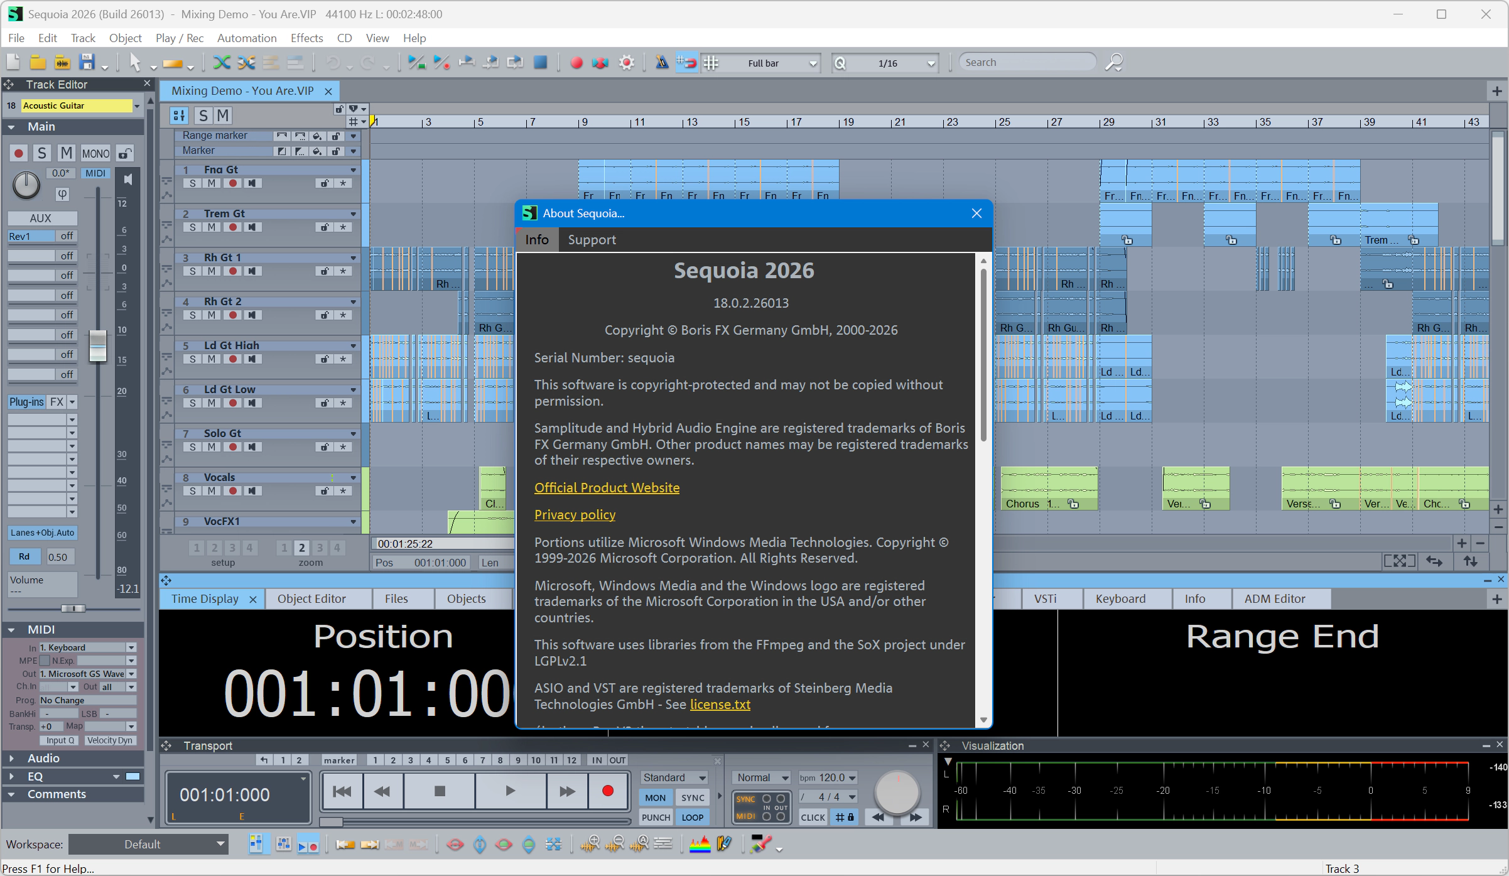
Task: Toggle the LOOP button in Transport
Action: [692, 817]
